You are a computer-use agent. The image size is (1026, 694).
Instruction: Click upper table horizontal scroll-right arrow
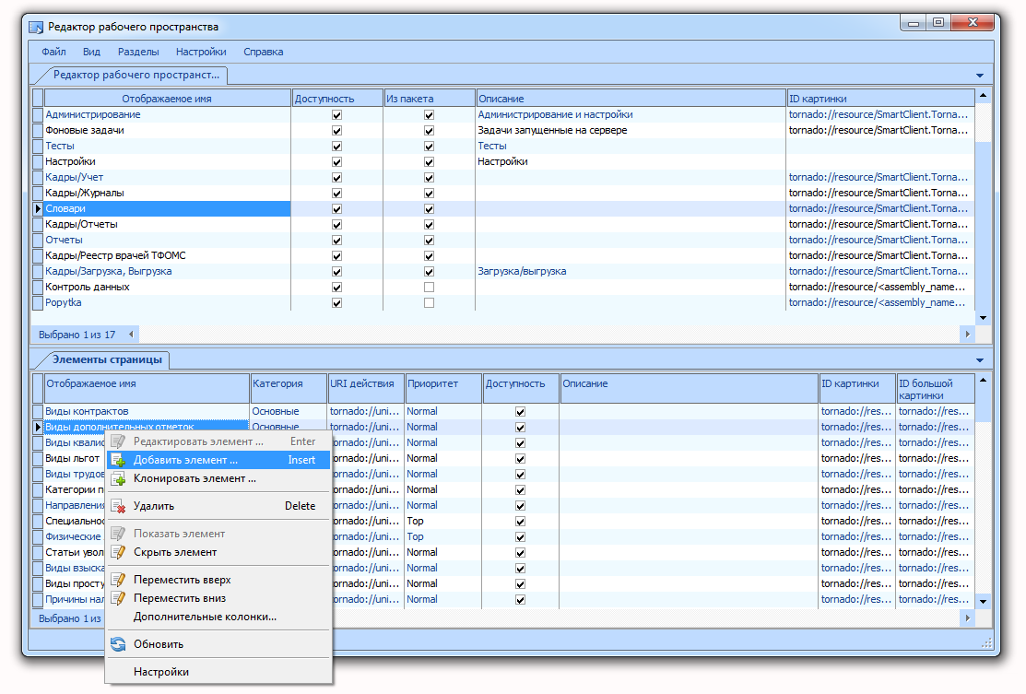(x=967, y=335)
